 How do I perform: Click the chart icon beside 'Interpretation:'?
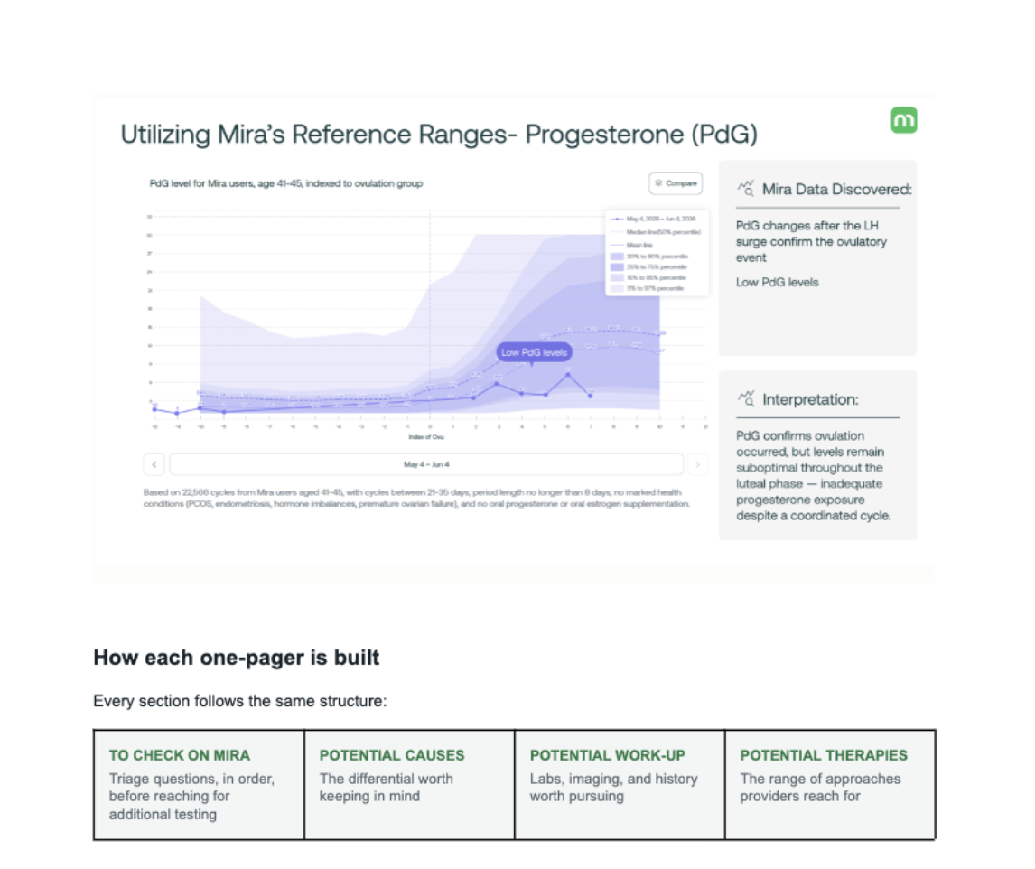point(746,399)
